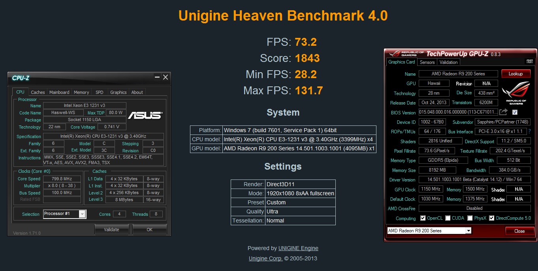Click the Heaven benchmark Score value 1843
The image size is (538, 271).
pyautogui.click(x=307, y=58)
